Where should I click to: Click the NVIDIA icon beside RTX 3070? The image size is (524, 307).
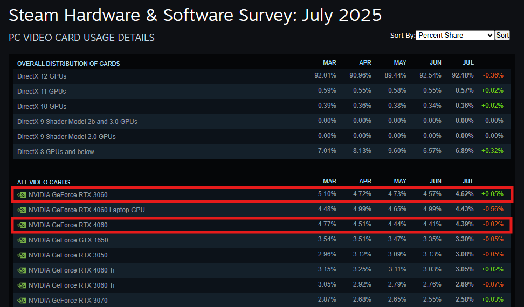(22, 301)
